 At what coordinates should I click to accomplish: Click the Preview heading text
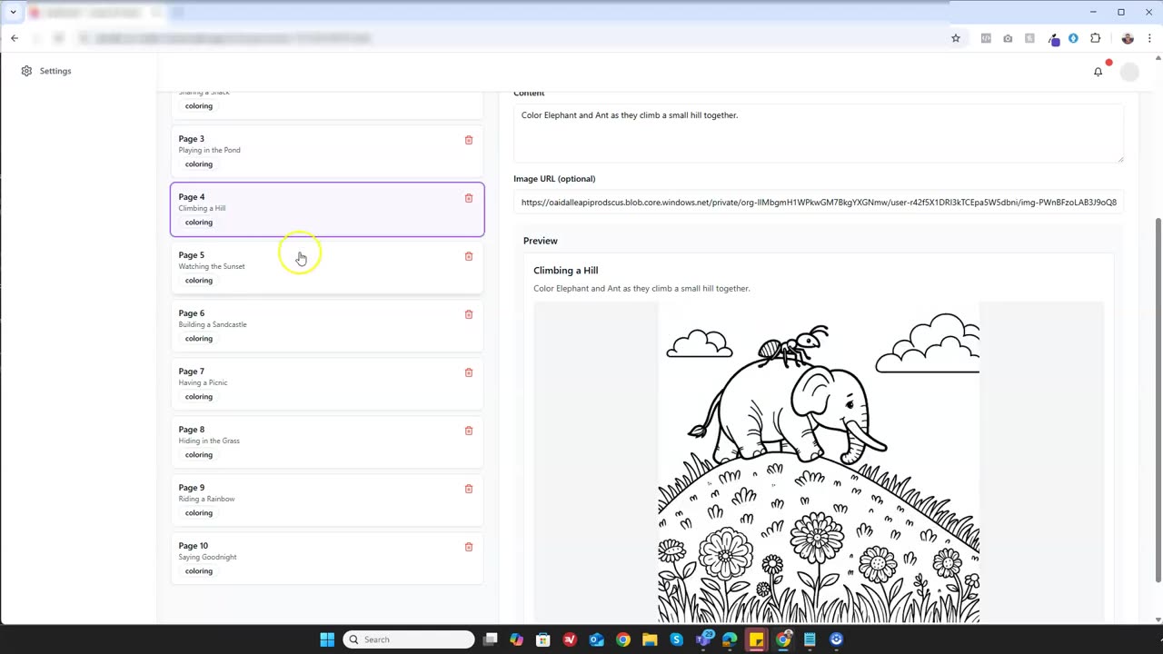pos(541,241)
